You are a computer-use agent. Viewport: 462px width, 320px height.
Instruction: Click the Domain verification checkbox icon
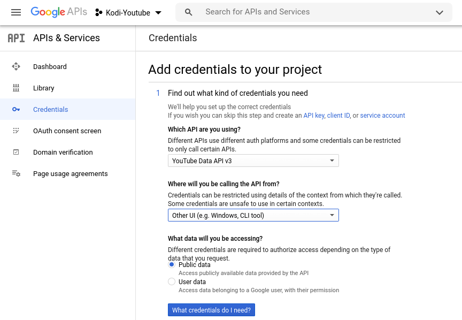point(16,153)
